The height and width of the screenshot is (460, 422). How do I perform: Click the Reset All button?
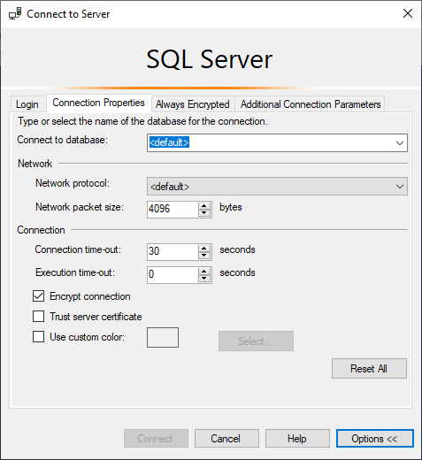coord(369,368)
